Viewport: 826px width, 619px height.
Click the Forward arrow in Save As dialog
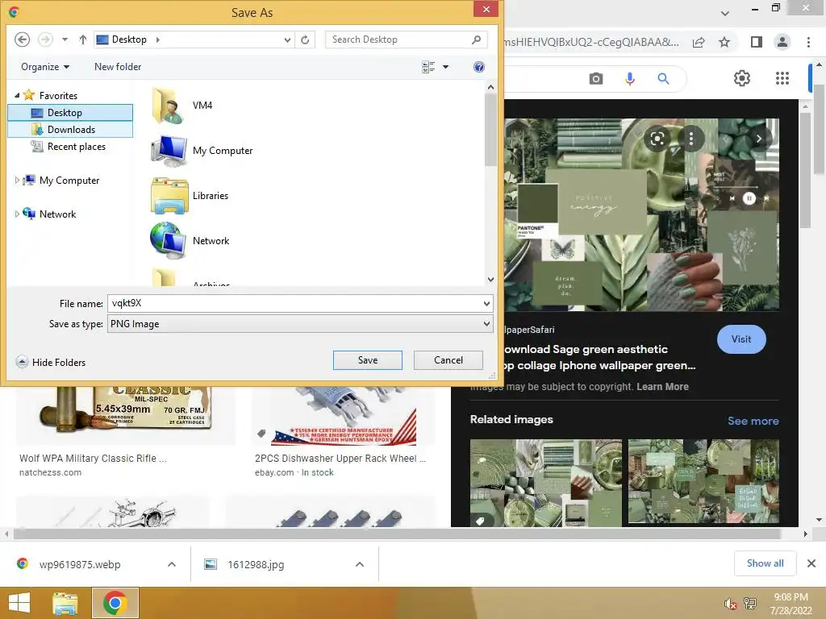45,39
